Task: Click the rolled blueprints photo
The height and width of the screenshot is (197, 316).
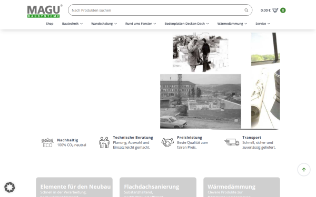Action: click(265, 80)
